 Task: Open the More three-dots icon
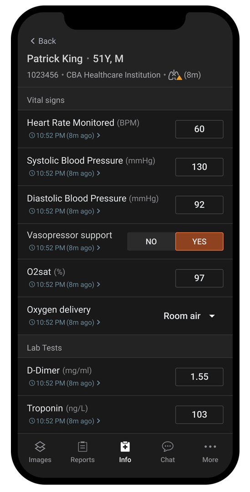210,446
